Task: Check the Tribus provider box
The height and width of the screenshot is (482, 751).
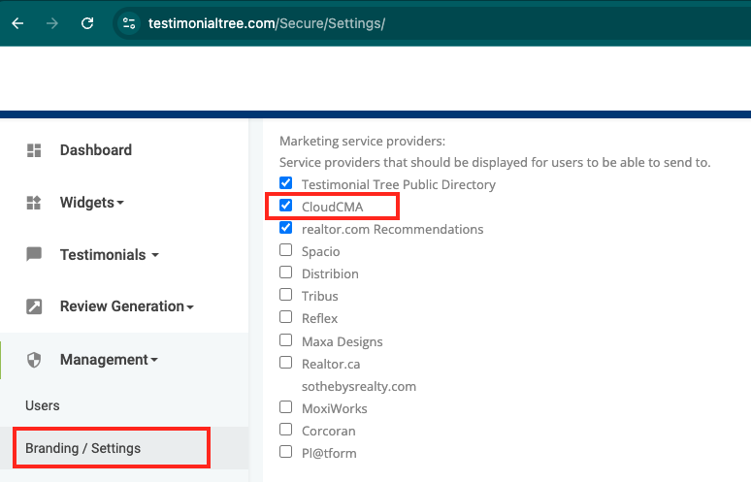Action: coord(286,295)
